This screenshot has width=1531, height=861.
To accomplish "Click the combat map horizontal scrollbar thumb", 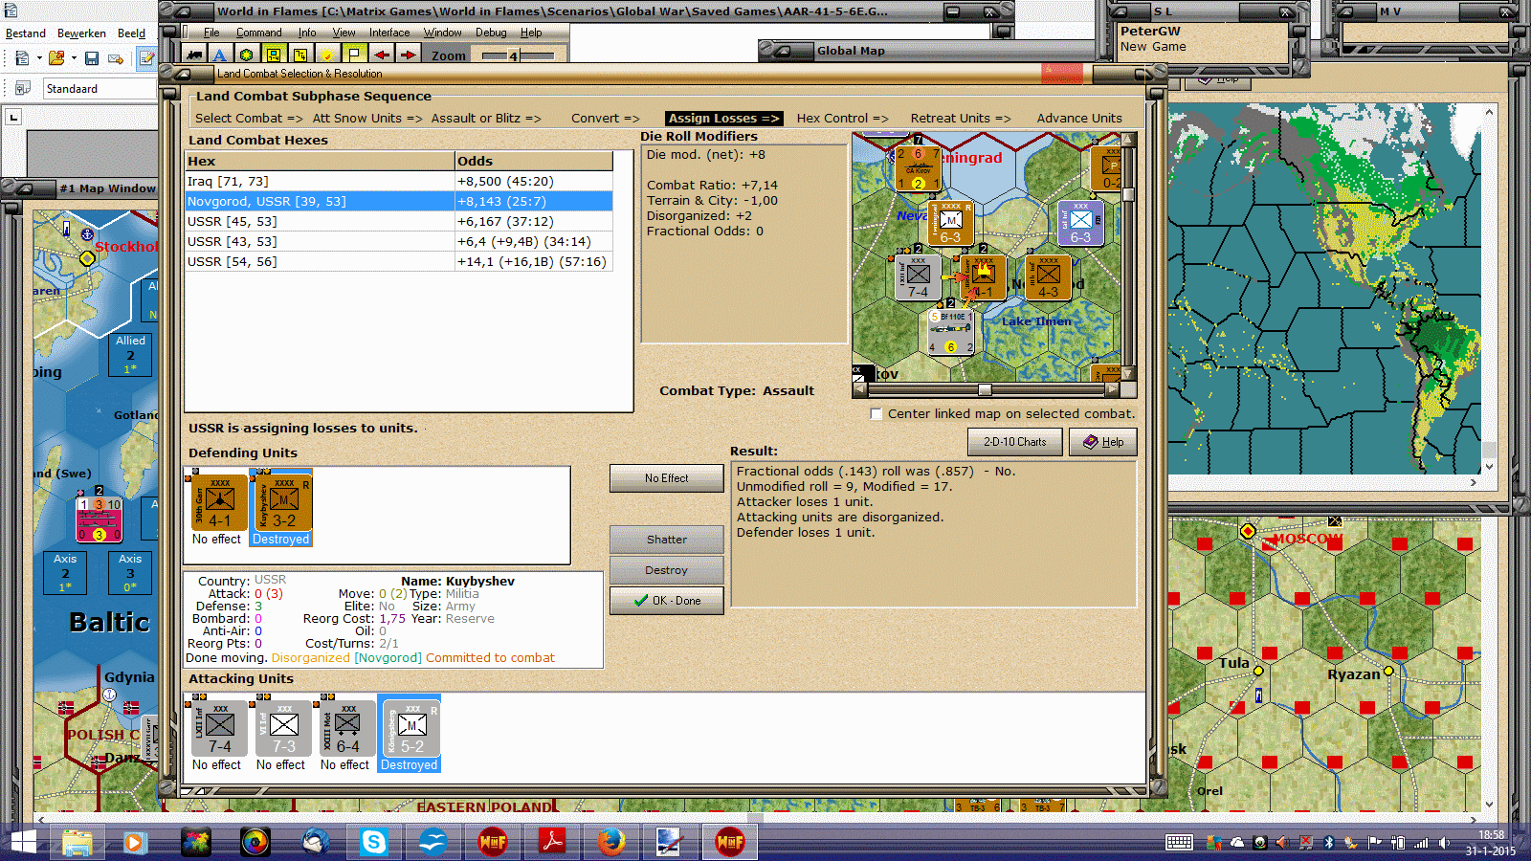I will 985,389.
